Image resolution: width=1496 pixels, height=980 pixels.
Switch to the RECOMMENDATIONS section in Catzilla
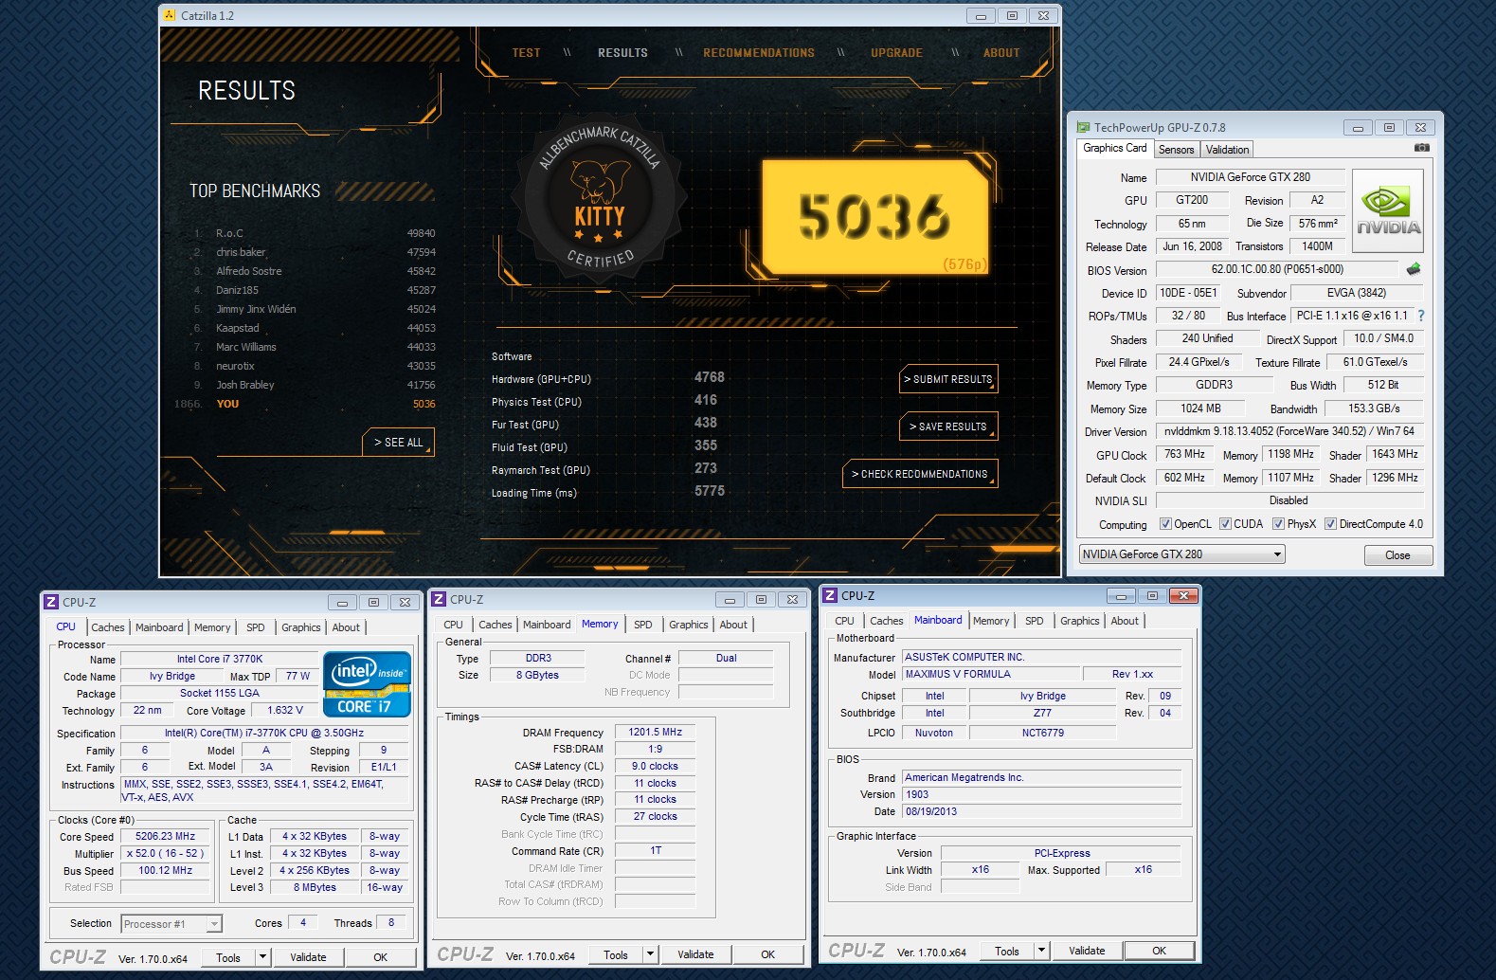click(759, 53)
